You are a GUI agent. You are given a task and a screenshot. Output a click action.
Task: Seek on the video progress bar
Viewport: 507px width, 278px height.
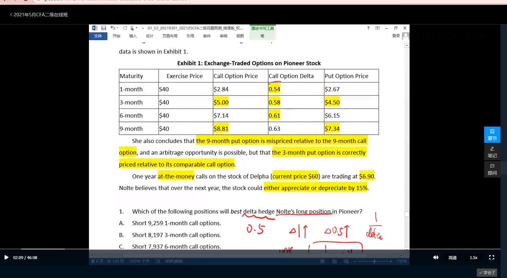click(x=250, y=249)
